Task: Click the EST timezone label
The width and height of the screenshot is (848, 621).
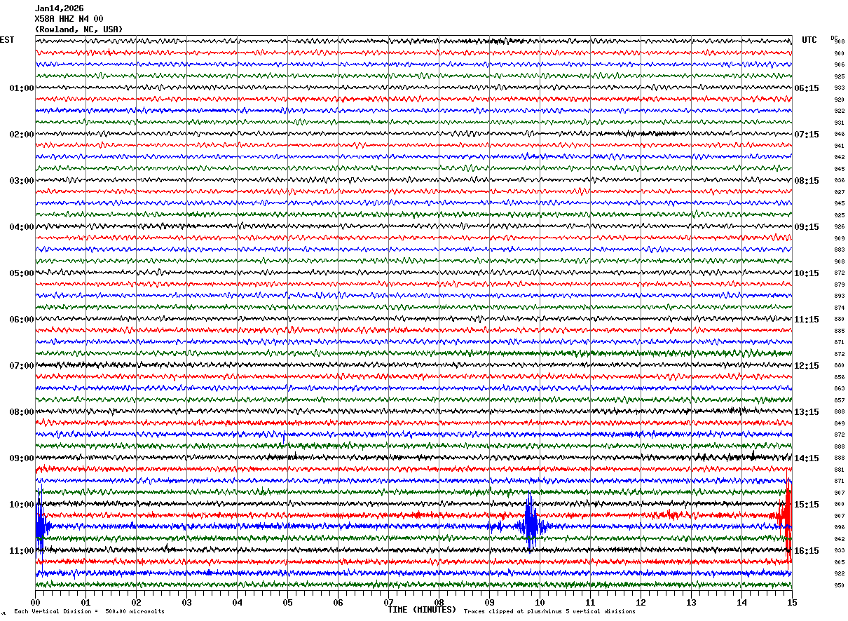Action: click(7, 40)
